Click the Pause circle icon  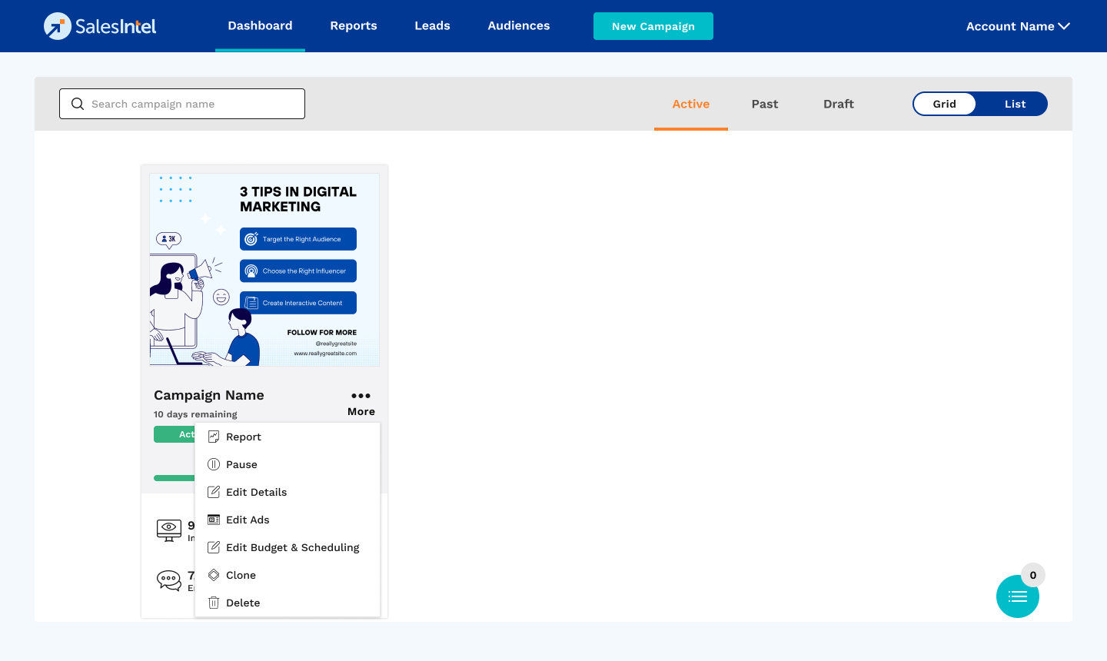pos(214,464)
